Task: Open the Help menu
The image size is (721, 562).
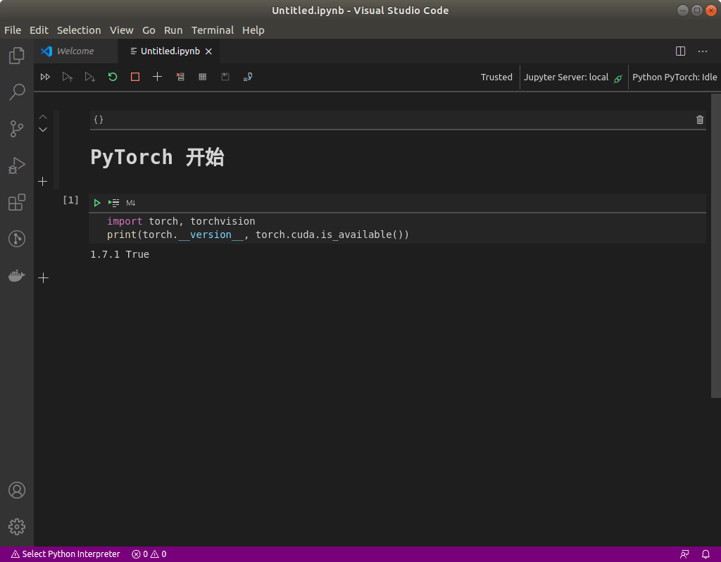Action: 253,30
